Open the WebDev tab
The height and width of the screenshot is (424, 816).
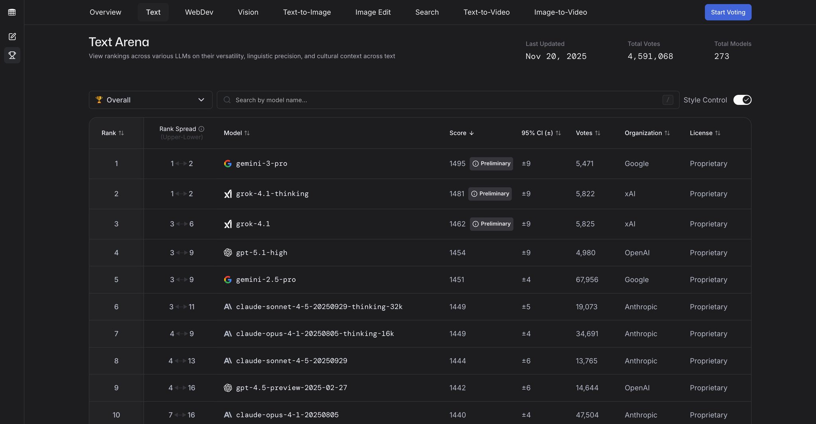tap(199, 12)
